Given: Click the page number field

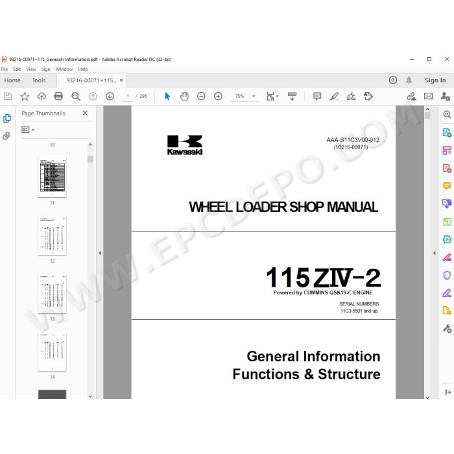Looking at the screenshot, I should (x=127, y=96).
